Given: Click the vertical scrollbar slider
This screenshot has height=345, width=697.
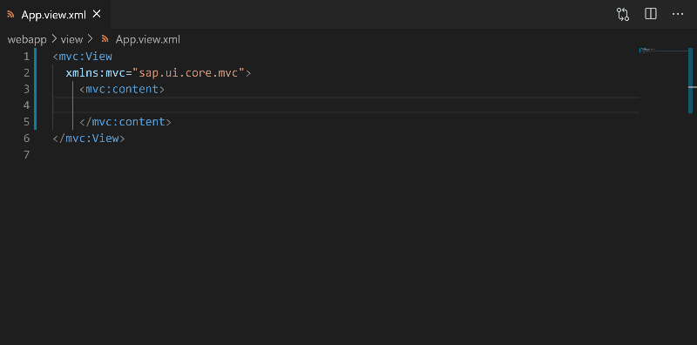Looking at the screenshot, I should click(x=690, y=80).
